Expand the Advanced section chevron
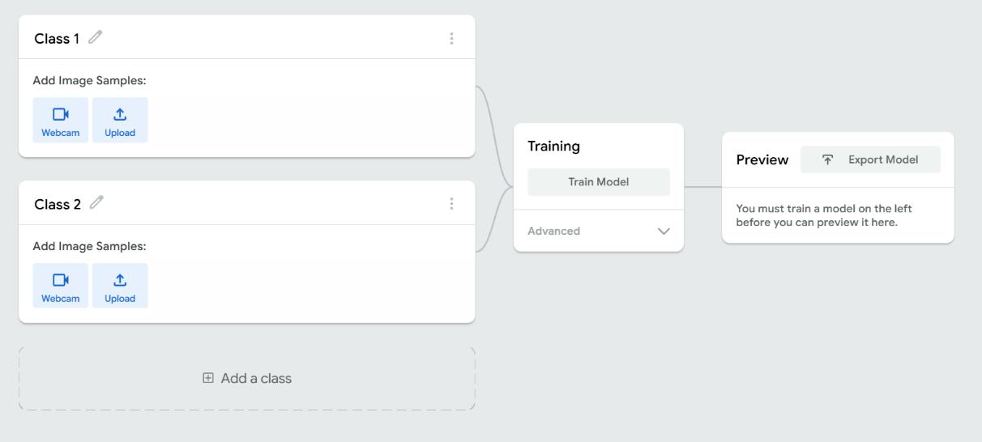982x442 pixels. (664, 231)
